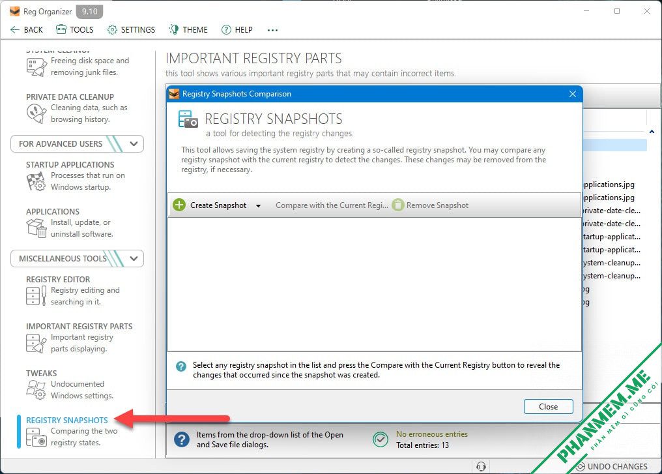Open the Tweaks tool
Viewport: 662px width, 474px height.
(x=70, y=385)
